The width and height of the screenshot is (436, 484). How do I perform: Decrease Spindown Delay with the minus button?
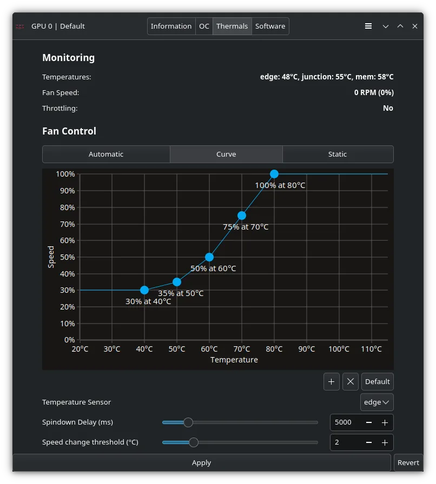tap(369, 422)
